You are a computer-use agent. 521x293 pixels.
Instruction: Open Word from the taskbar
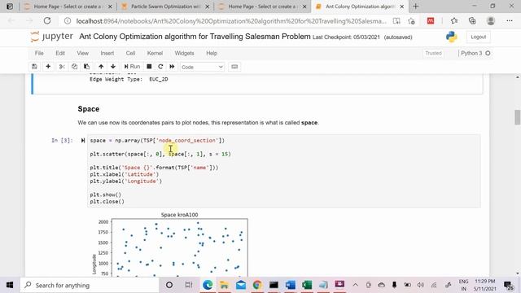[290, 285]
